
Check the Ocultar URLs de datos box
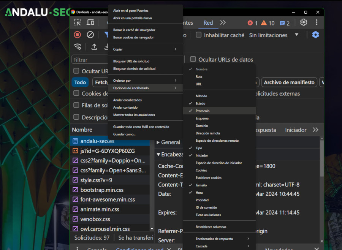point(193,59)
